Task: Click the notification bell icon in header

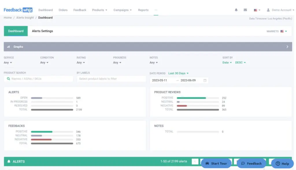Action: click(236, 10)
